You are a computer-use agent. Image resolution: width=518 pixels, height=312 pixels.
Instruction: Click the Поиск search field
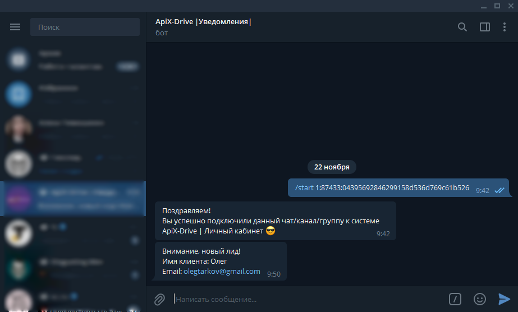[85, 27]
